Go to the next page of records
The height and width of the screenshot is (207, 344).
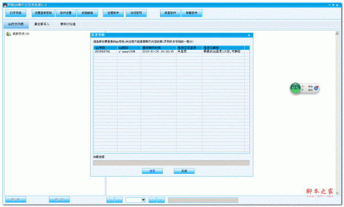153,200
